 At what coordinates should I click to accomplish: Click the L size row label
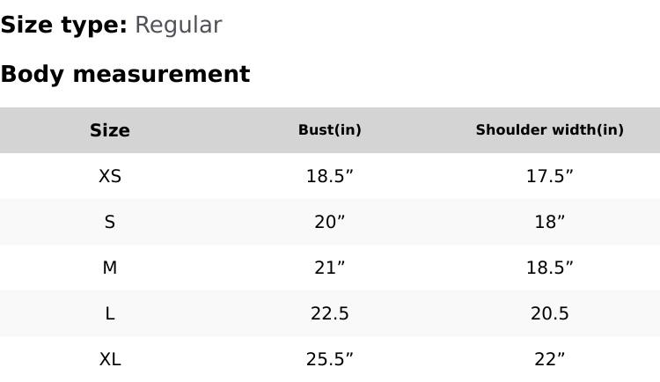click(110, 313)
